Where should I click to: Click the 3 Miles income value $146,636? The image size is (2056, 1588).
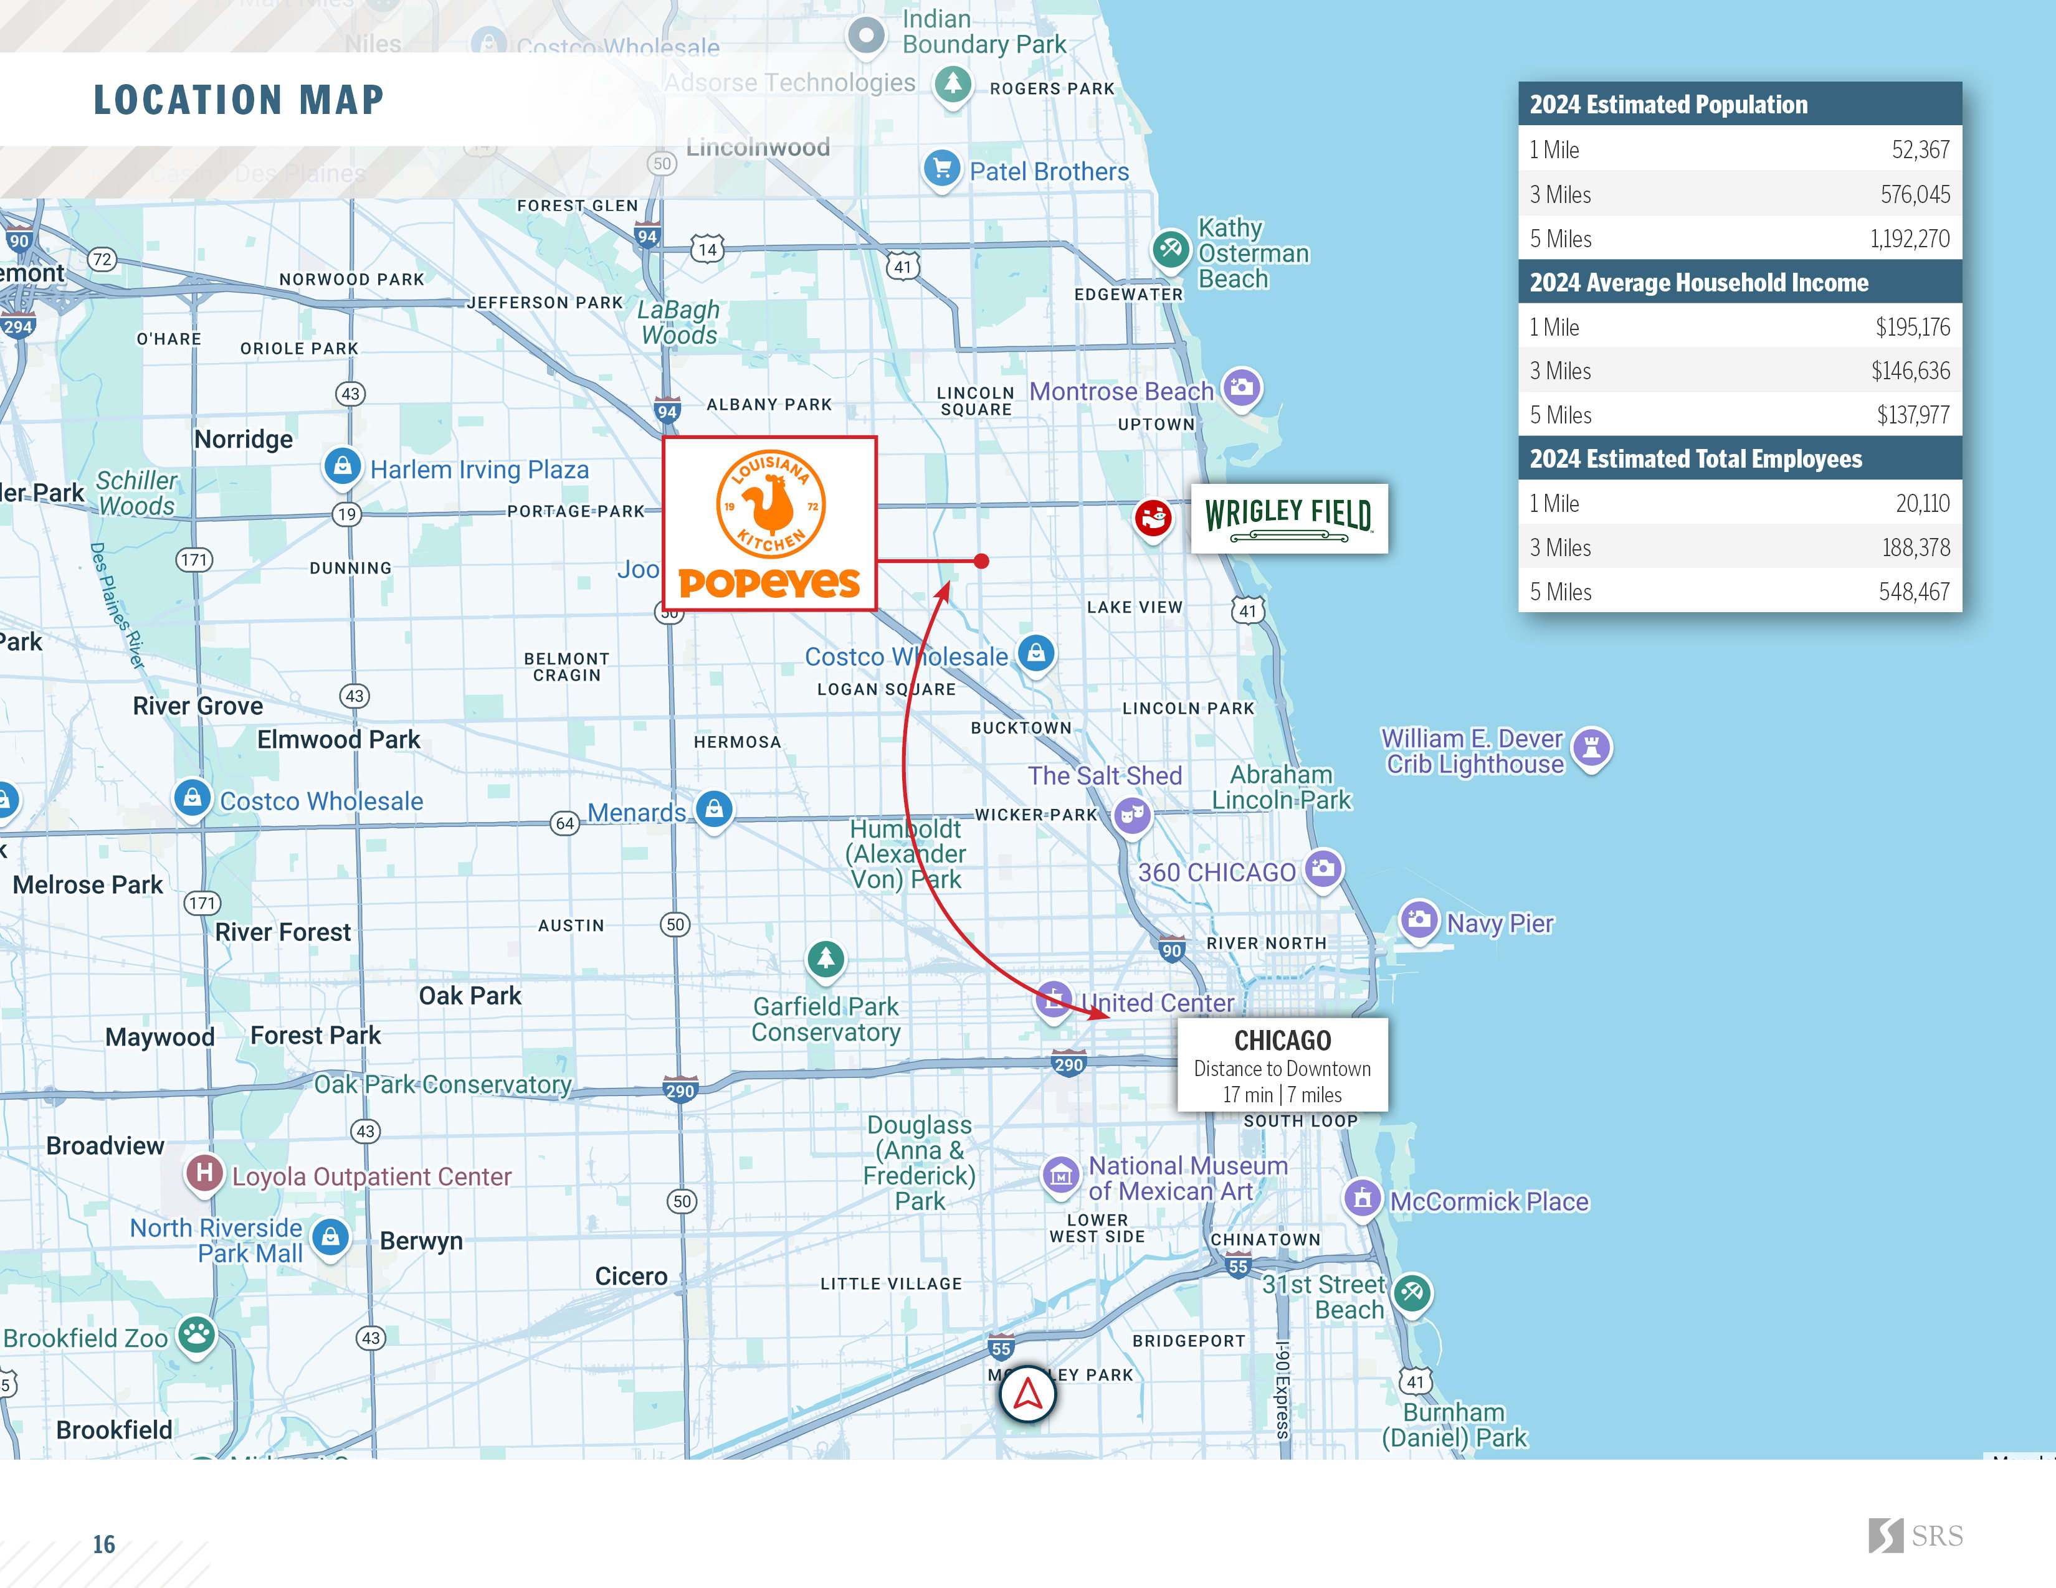(1910, 371)
